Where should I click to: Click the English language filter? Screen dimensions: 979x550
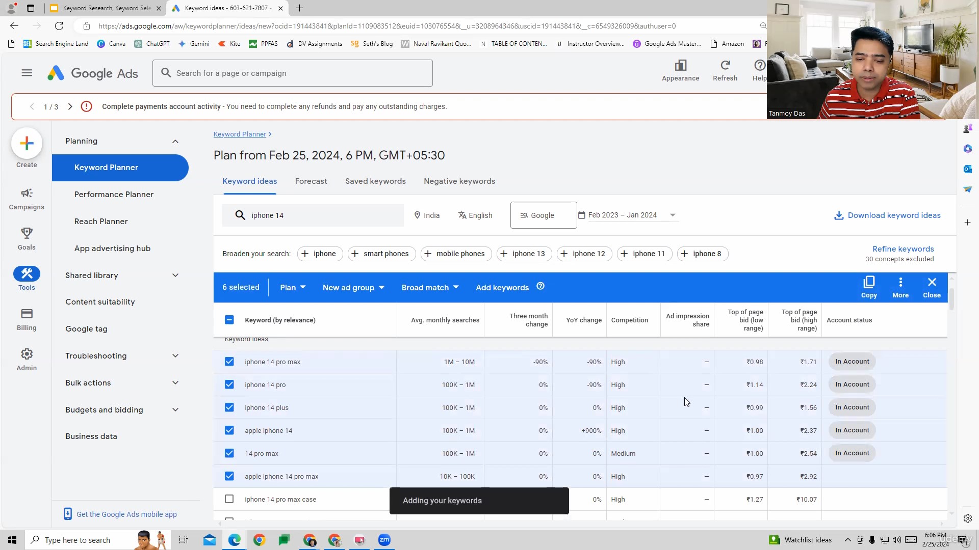tap(475, 215)
